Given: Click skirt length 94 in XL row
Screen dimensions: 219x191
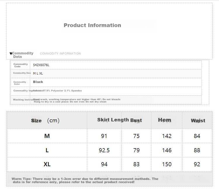Looking at the screenshot, I should [x=104, y=165].
